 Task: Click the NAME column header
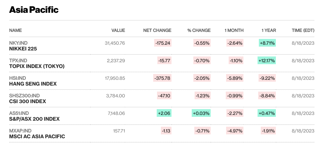(15, 30)
